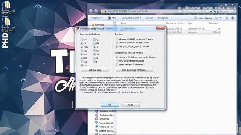Uncheck Integrar o WinRAR ao contexto do Windows
Image resolution: width=241 pixels, height=135 pixels.
117,57
